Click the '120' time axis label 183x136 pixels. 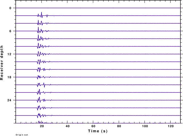[171, 126]
